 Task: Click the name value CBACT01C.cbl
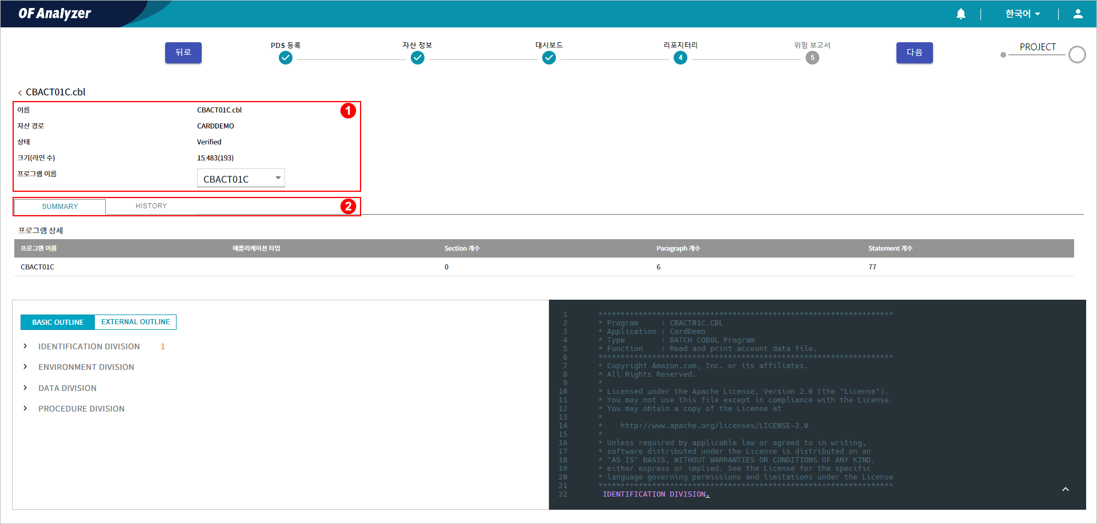point(219,110)
